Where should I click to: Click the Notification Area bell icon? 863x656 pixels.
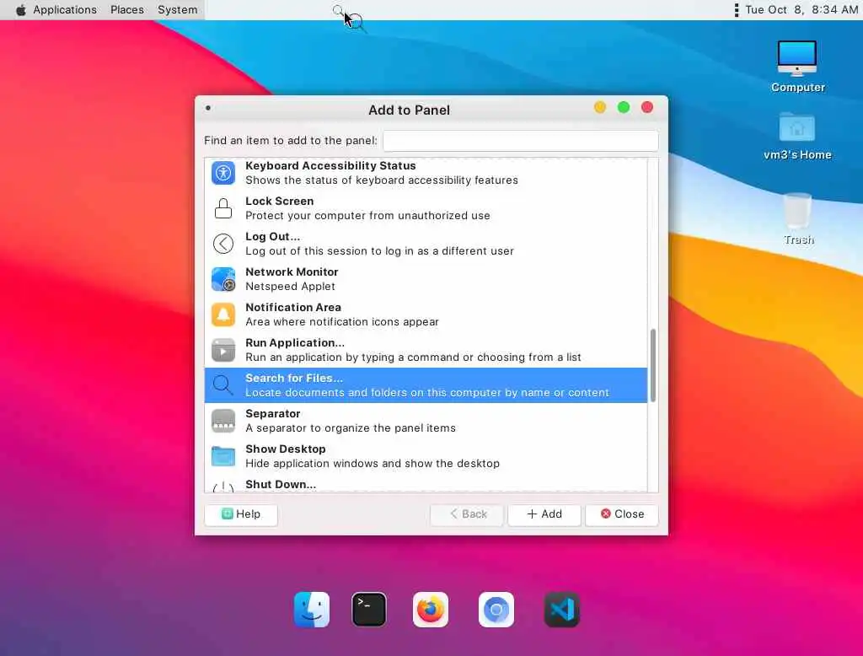click(222, 315)
